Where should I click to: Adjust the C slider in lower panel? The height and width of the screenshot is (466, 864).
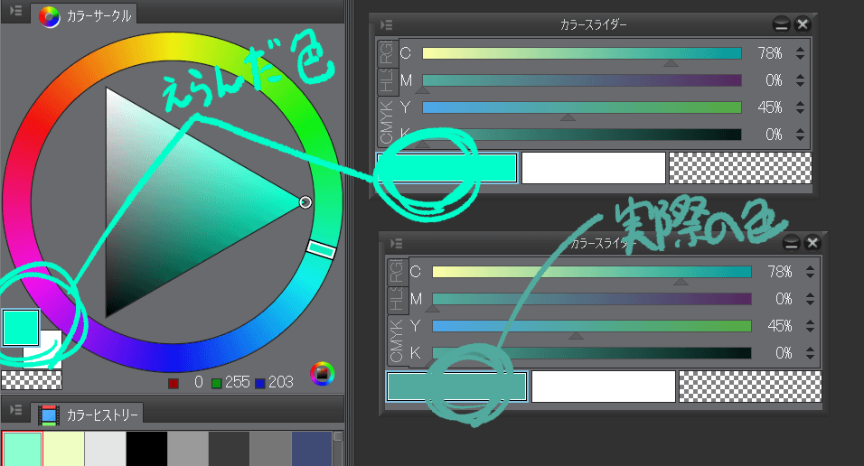pyautogui.click(x=592, y=272)
